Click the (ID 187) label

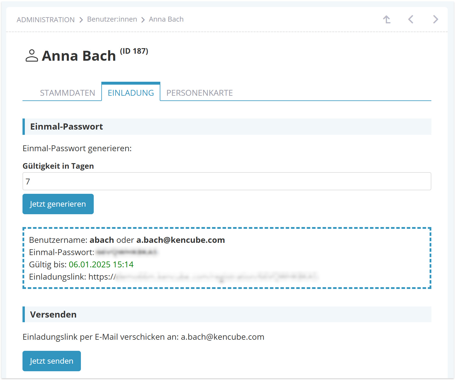point(134,51)
